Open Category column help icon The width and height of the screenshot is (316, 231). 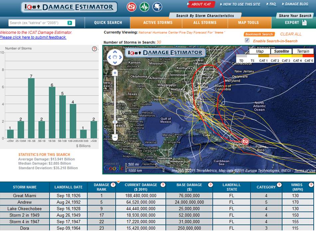pyautogui.click(x=279, y=185)
